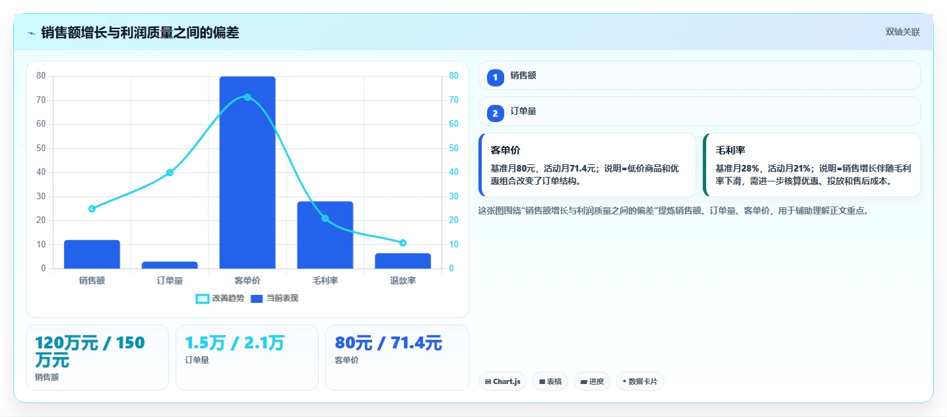Click the 客单价 x-axis label
The width and height of the screenshot is (947, 417).
click(247, 280)
